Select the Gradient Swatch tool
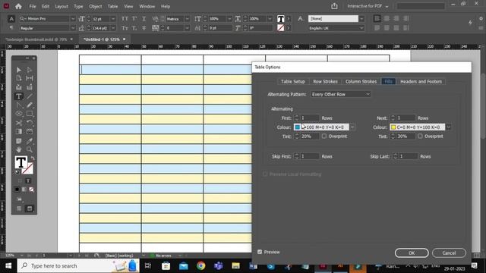 click(x=19, y=131)
